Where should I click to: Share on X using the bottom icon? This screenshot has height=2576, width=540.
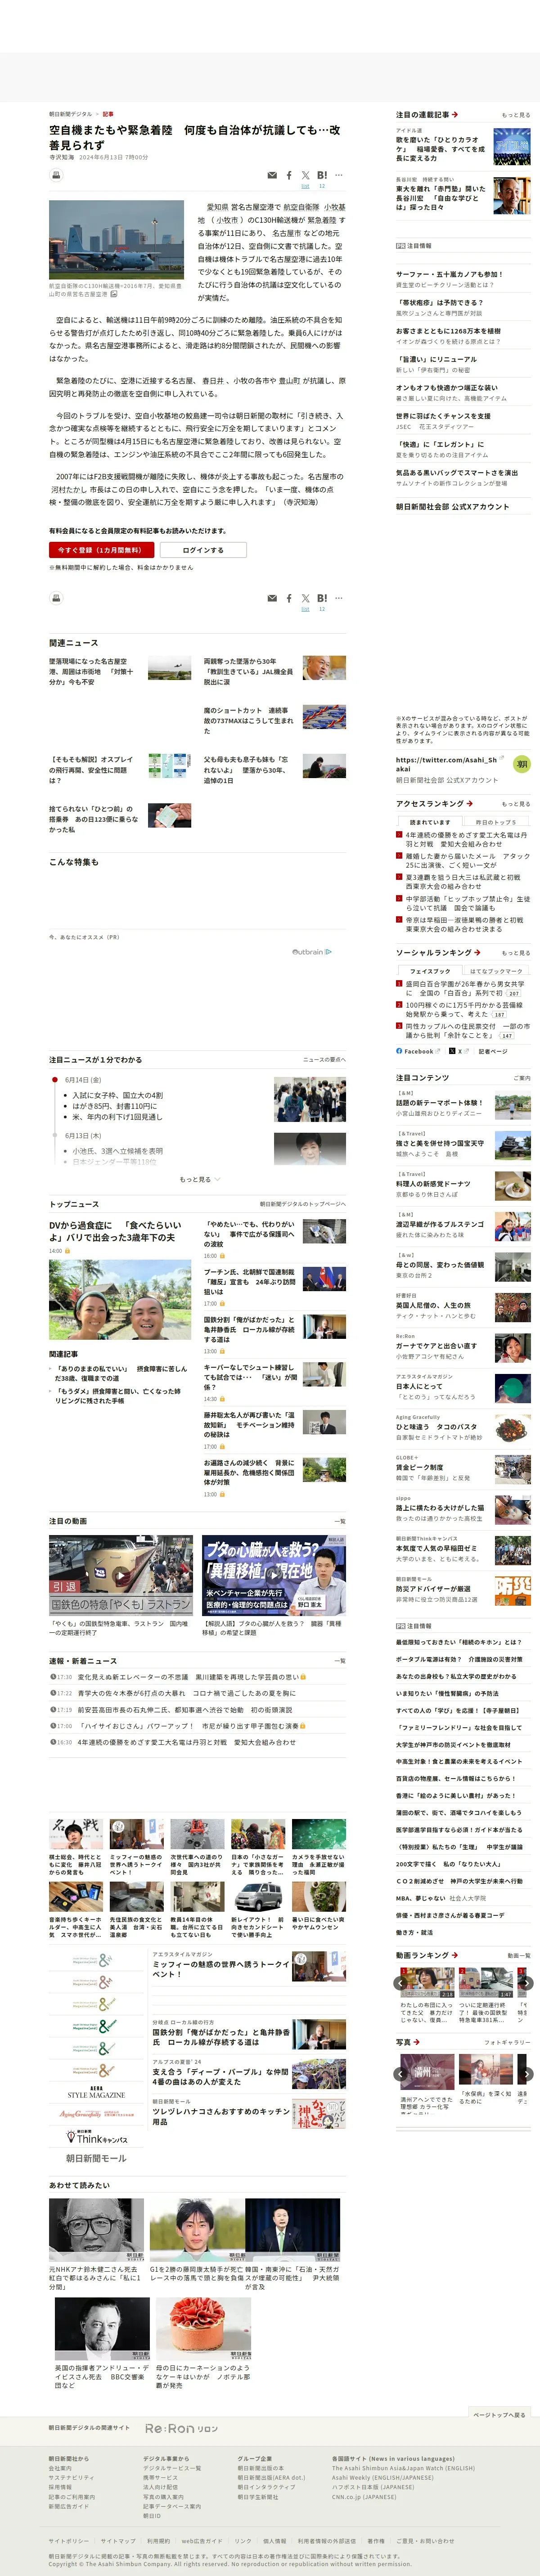tap(306, 598)
